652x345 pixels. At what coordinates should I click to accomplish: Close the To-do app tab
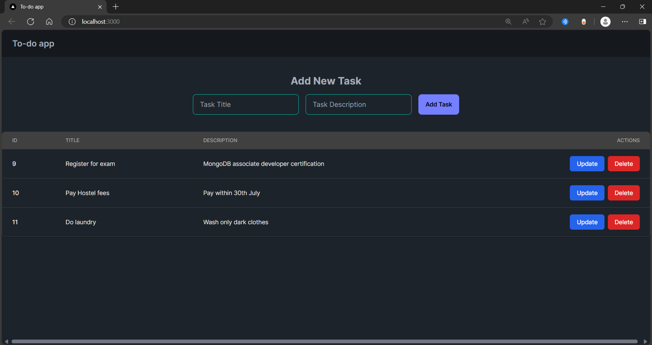pyautogui.click(x=100, y=7)
